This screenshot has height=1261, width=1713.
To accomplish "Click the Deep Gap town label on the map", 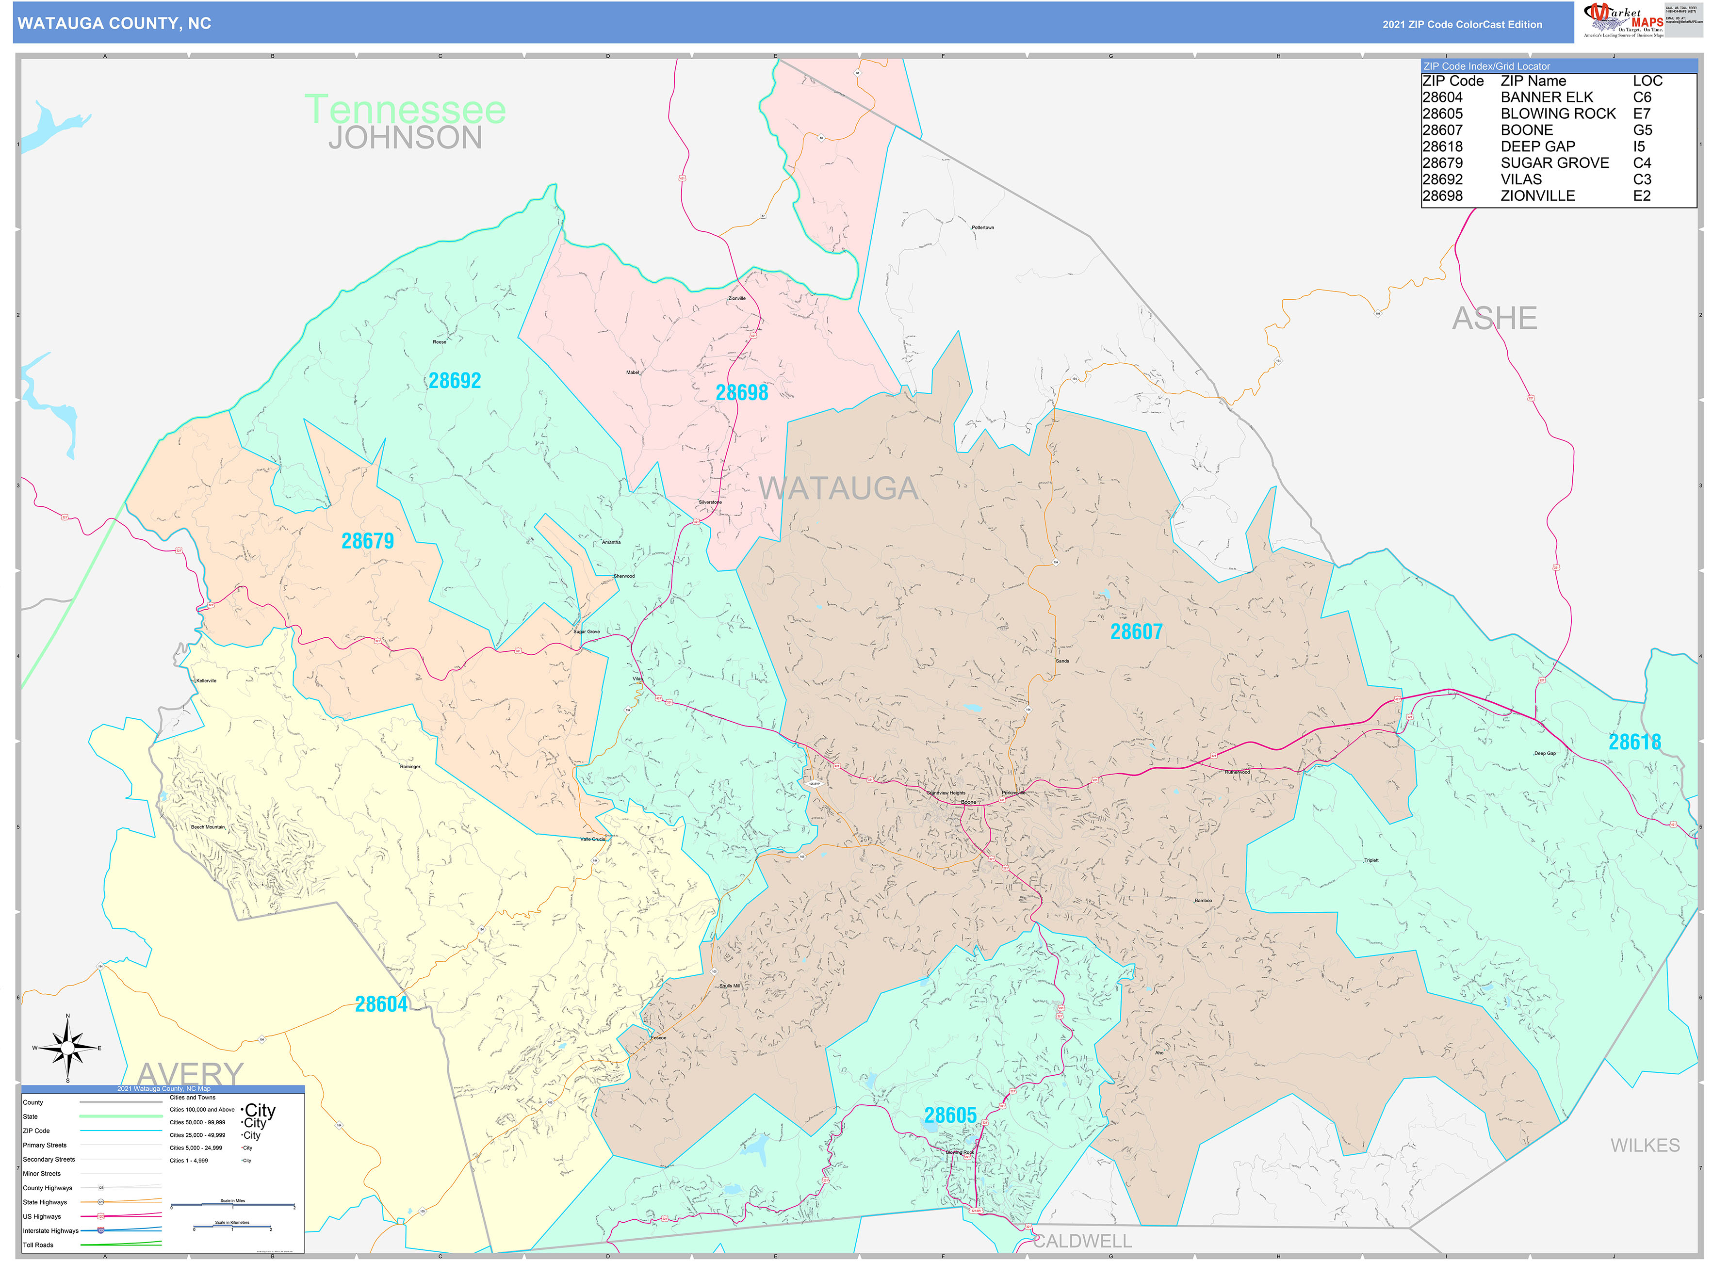I will [x=1544, y=753].
